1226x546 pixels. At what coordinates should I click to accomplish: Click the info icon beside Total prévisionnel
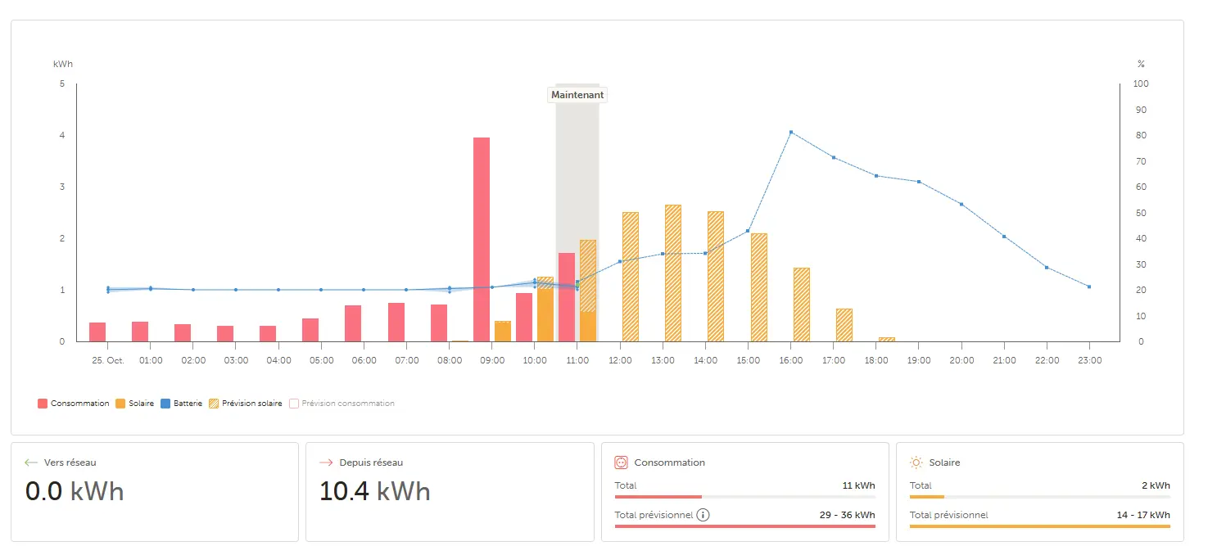point(703,516)
